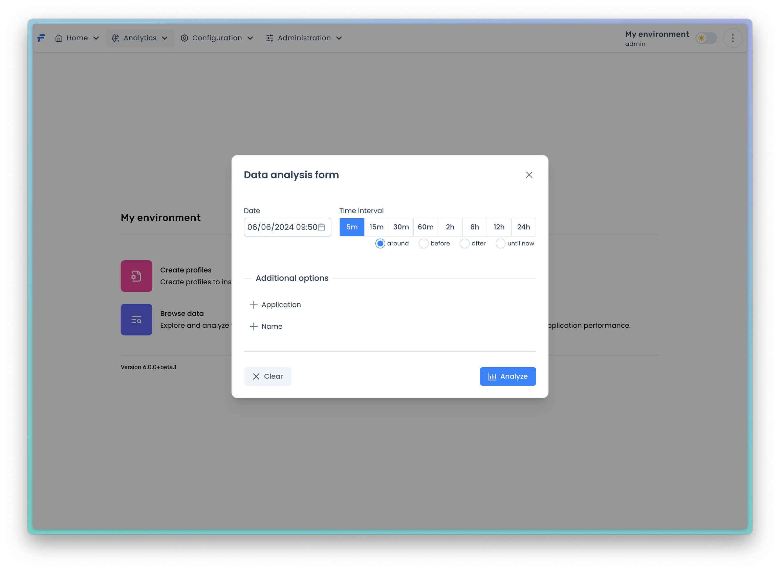
Task: Select the after radio option
Action: click(464, 243)
